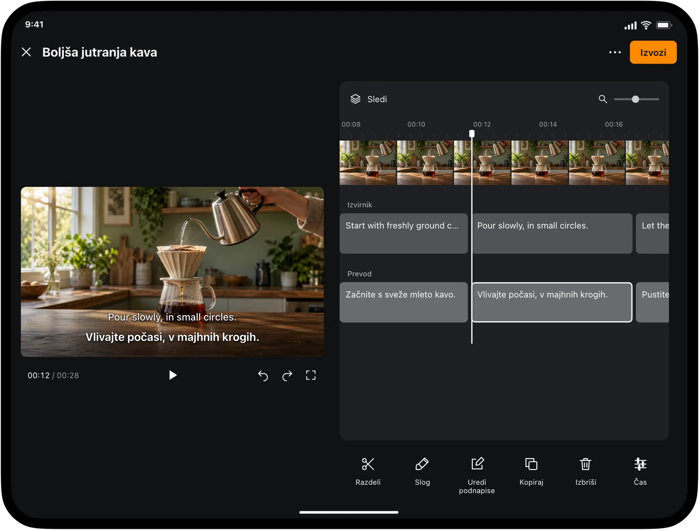Delete subtitle with Izbriši trash icon
This screenshot has width=699, height=530.
pos(586,471)
